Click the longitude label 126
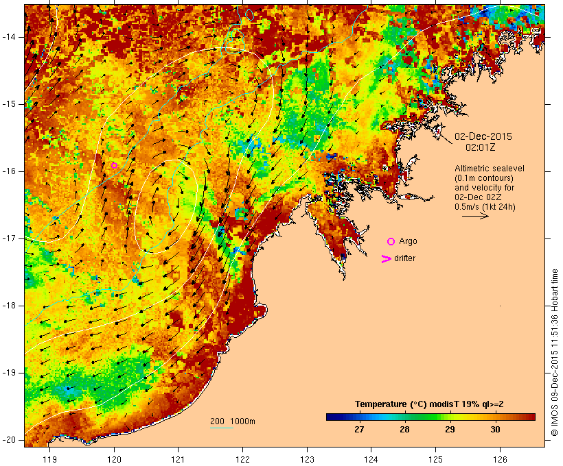This screenshot has width=563, height=466. 500,459
